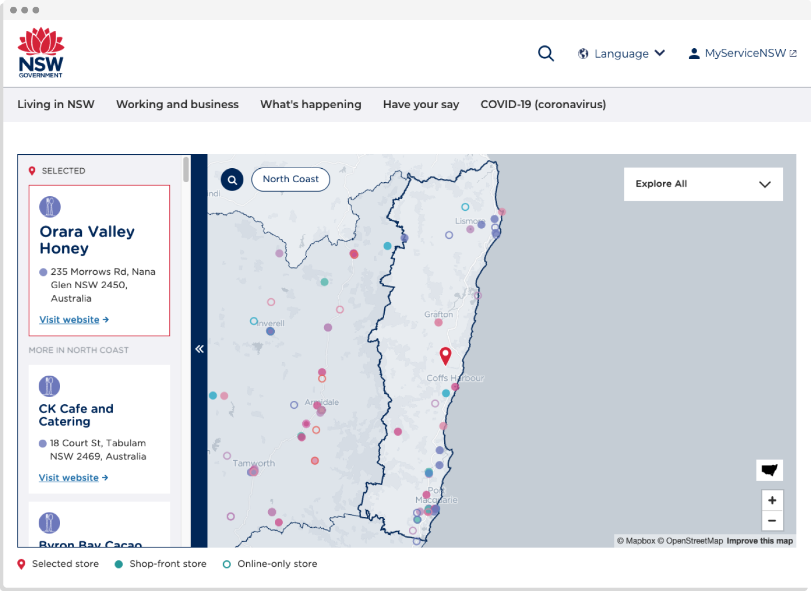Image resolution: width=811 pixels, height=591 pixels.
Task: Click the red Selected store pin on the map
Action: coord(445,355)
